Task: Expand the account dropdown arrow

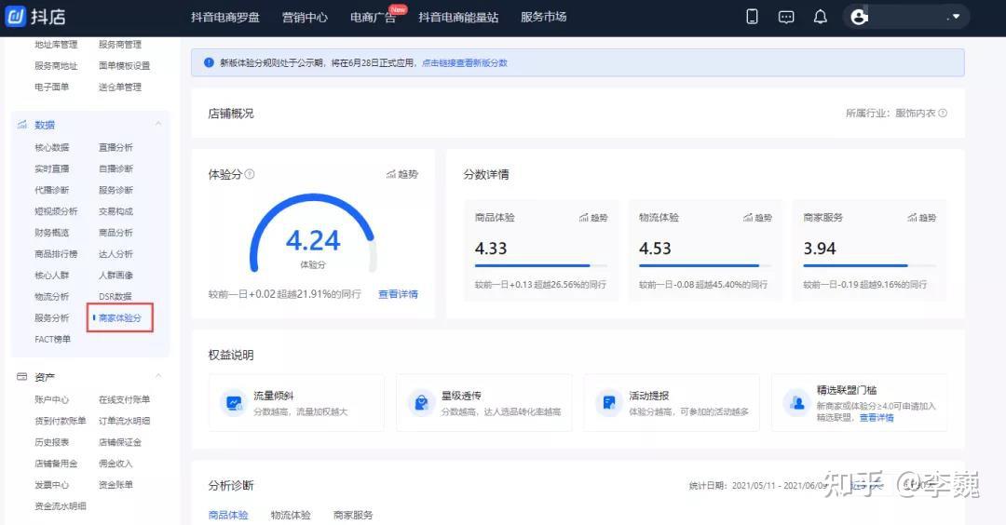Action: (x=956, y=17)
